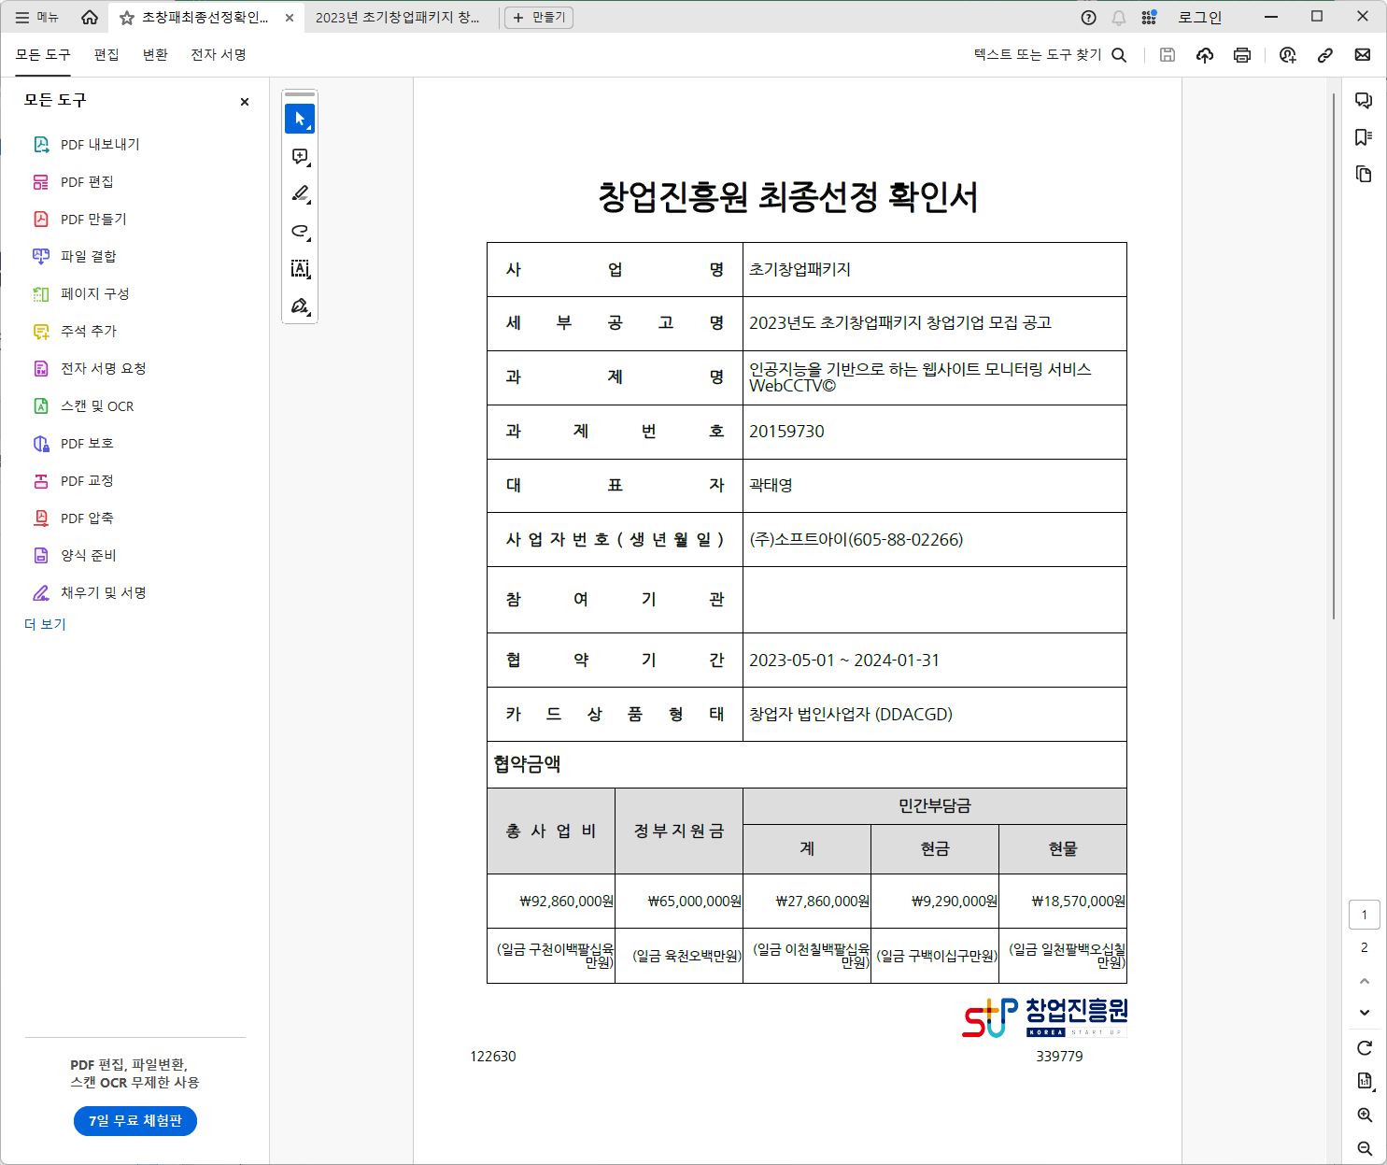Image resolution: width=1387 pixels, height=1165 pixels.
Task: Click the 7일 무료 체험판 button
Action: [x=134, y=1121]
